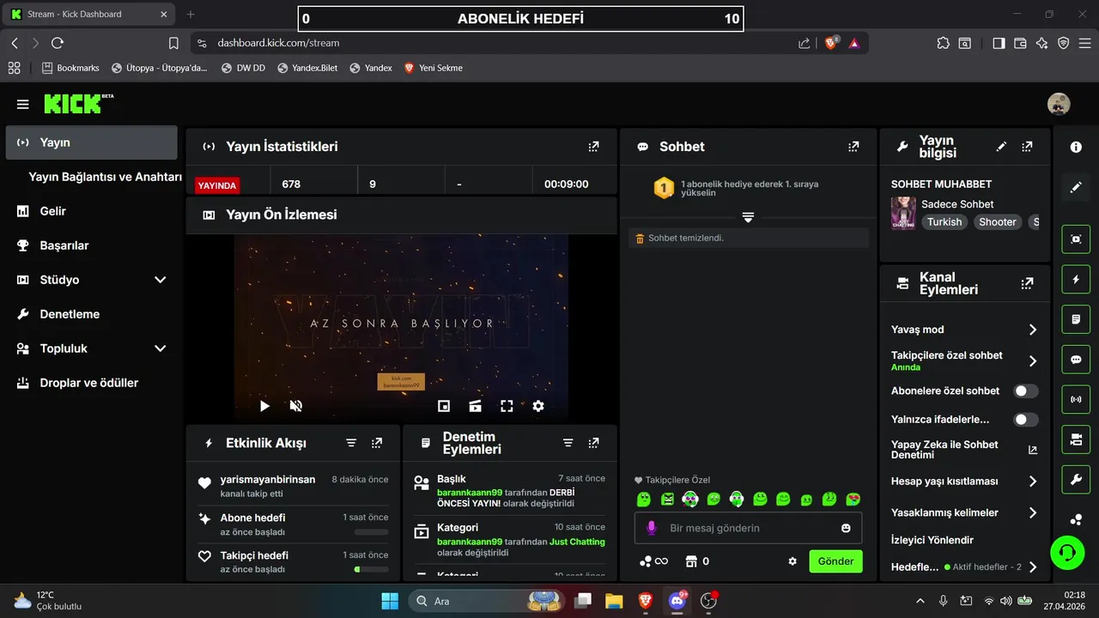Open the emoji picker in message box

tap(846, 528)
